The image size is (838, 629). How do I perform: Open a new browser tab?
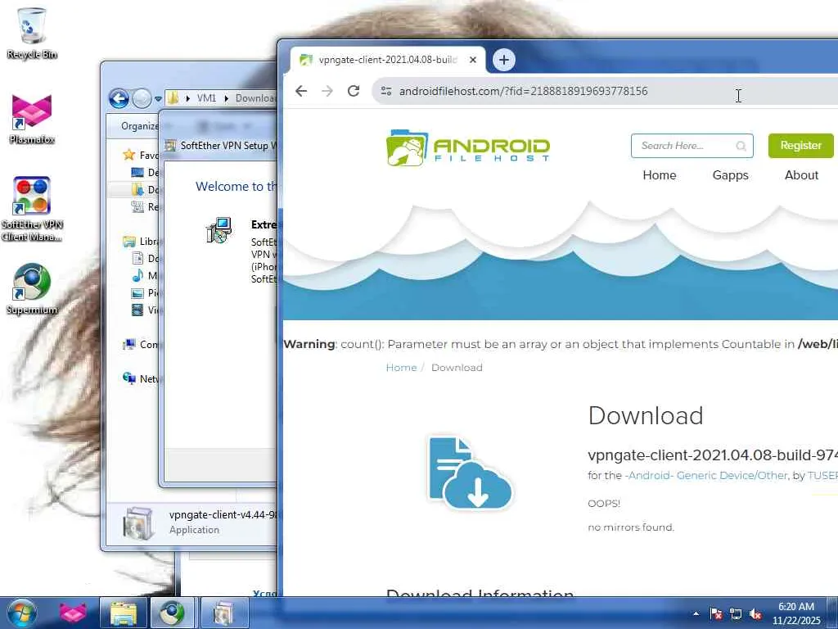[503, 60]
